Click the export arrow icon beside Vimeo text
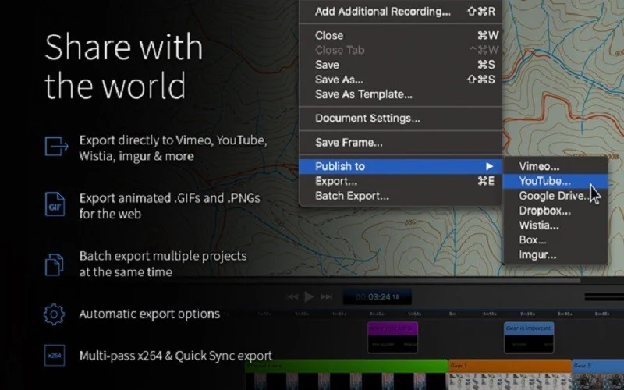 click(56, 146)
